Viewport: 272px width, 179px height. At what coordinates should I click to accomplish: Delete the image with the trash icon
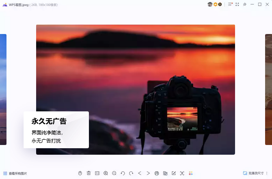pos(89,173)
